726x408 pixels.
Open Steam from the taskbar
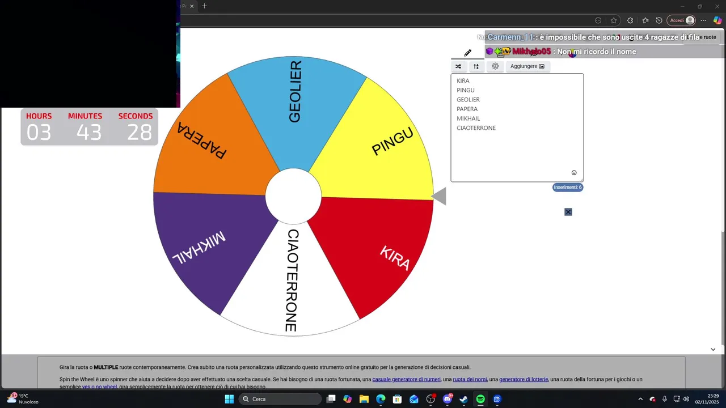463,399
